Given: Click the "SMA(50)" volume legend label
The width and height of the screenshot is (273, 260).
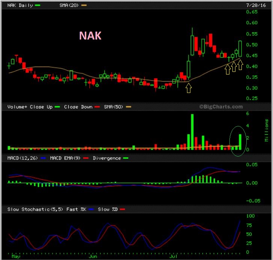Looking at the screenshot, I should click(113, 107).
